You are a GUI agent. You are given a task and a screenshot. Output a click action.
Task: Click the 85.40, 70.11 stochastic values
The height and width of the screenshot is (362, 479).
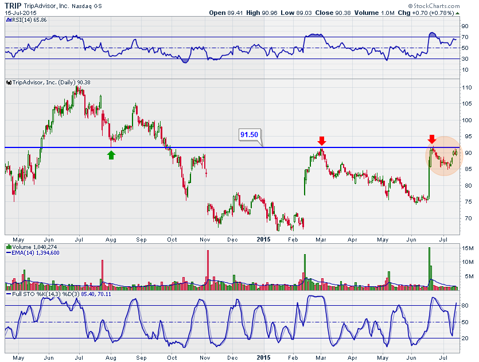96,294
